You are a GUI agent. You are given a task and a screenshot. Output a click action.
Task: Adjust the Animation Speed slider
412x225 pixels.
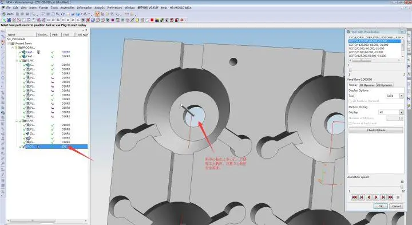tap(402, 187)
